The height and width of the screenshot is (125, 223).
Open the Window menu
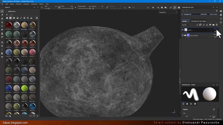coord(18,4)
